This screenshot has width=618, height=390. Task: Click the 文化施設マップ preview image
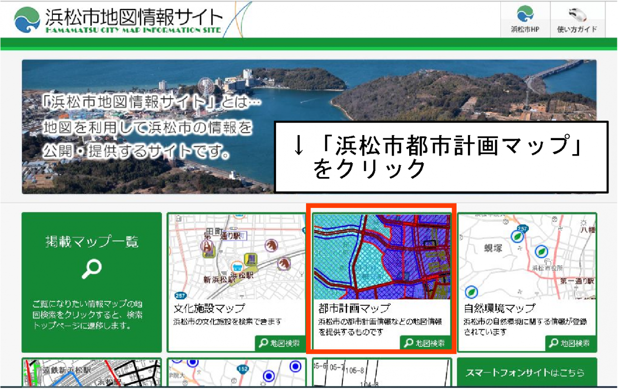pos(236,254)
